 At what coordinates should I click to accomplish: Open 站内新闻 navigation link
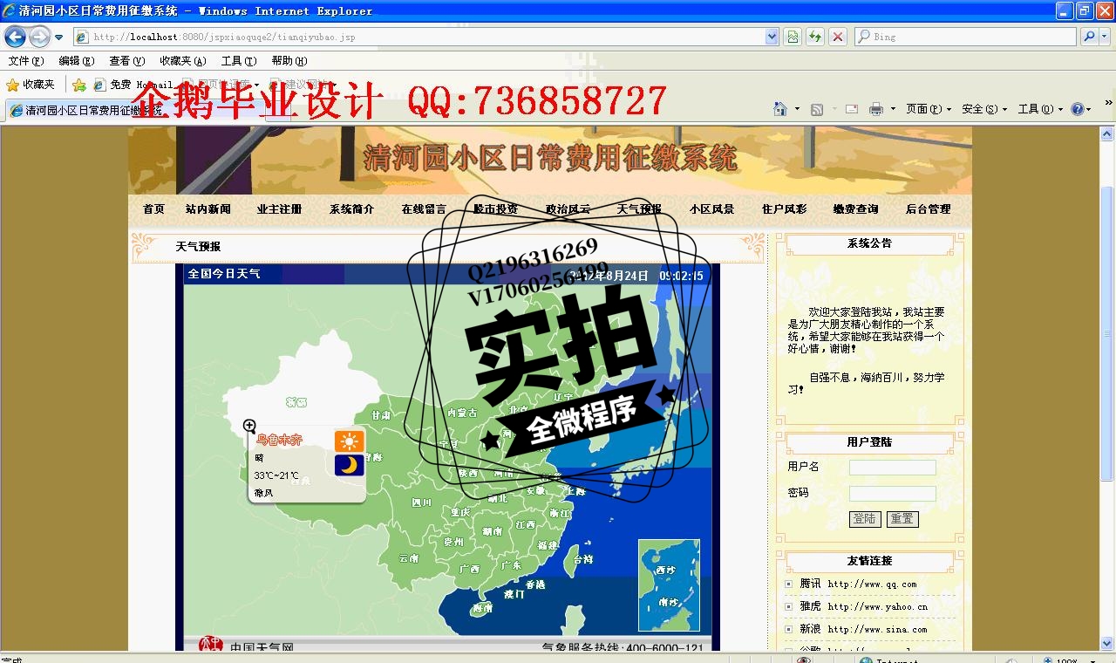pyautogui.click(x=208, y=209)
